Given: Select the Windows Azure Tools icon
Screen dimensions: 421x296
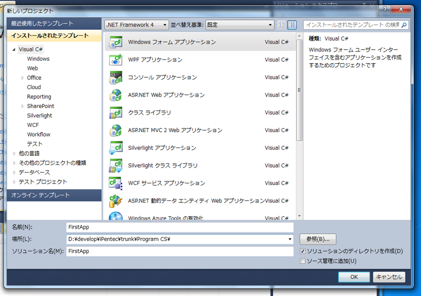Looking at the screenshot, I should point(116,216).
